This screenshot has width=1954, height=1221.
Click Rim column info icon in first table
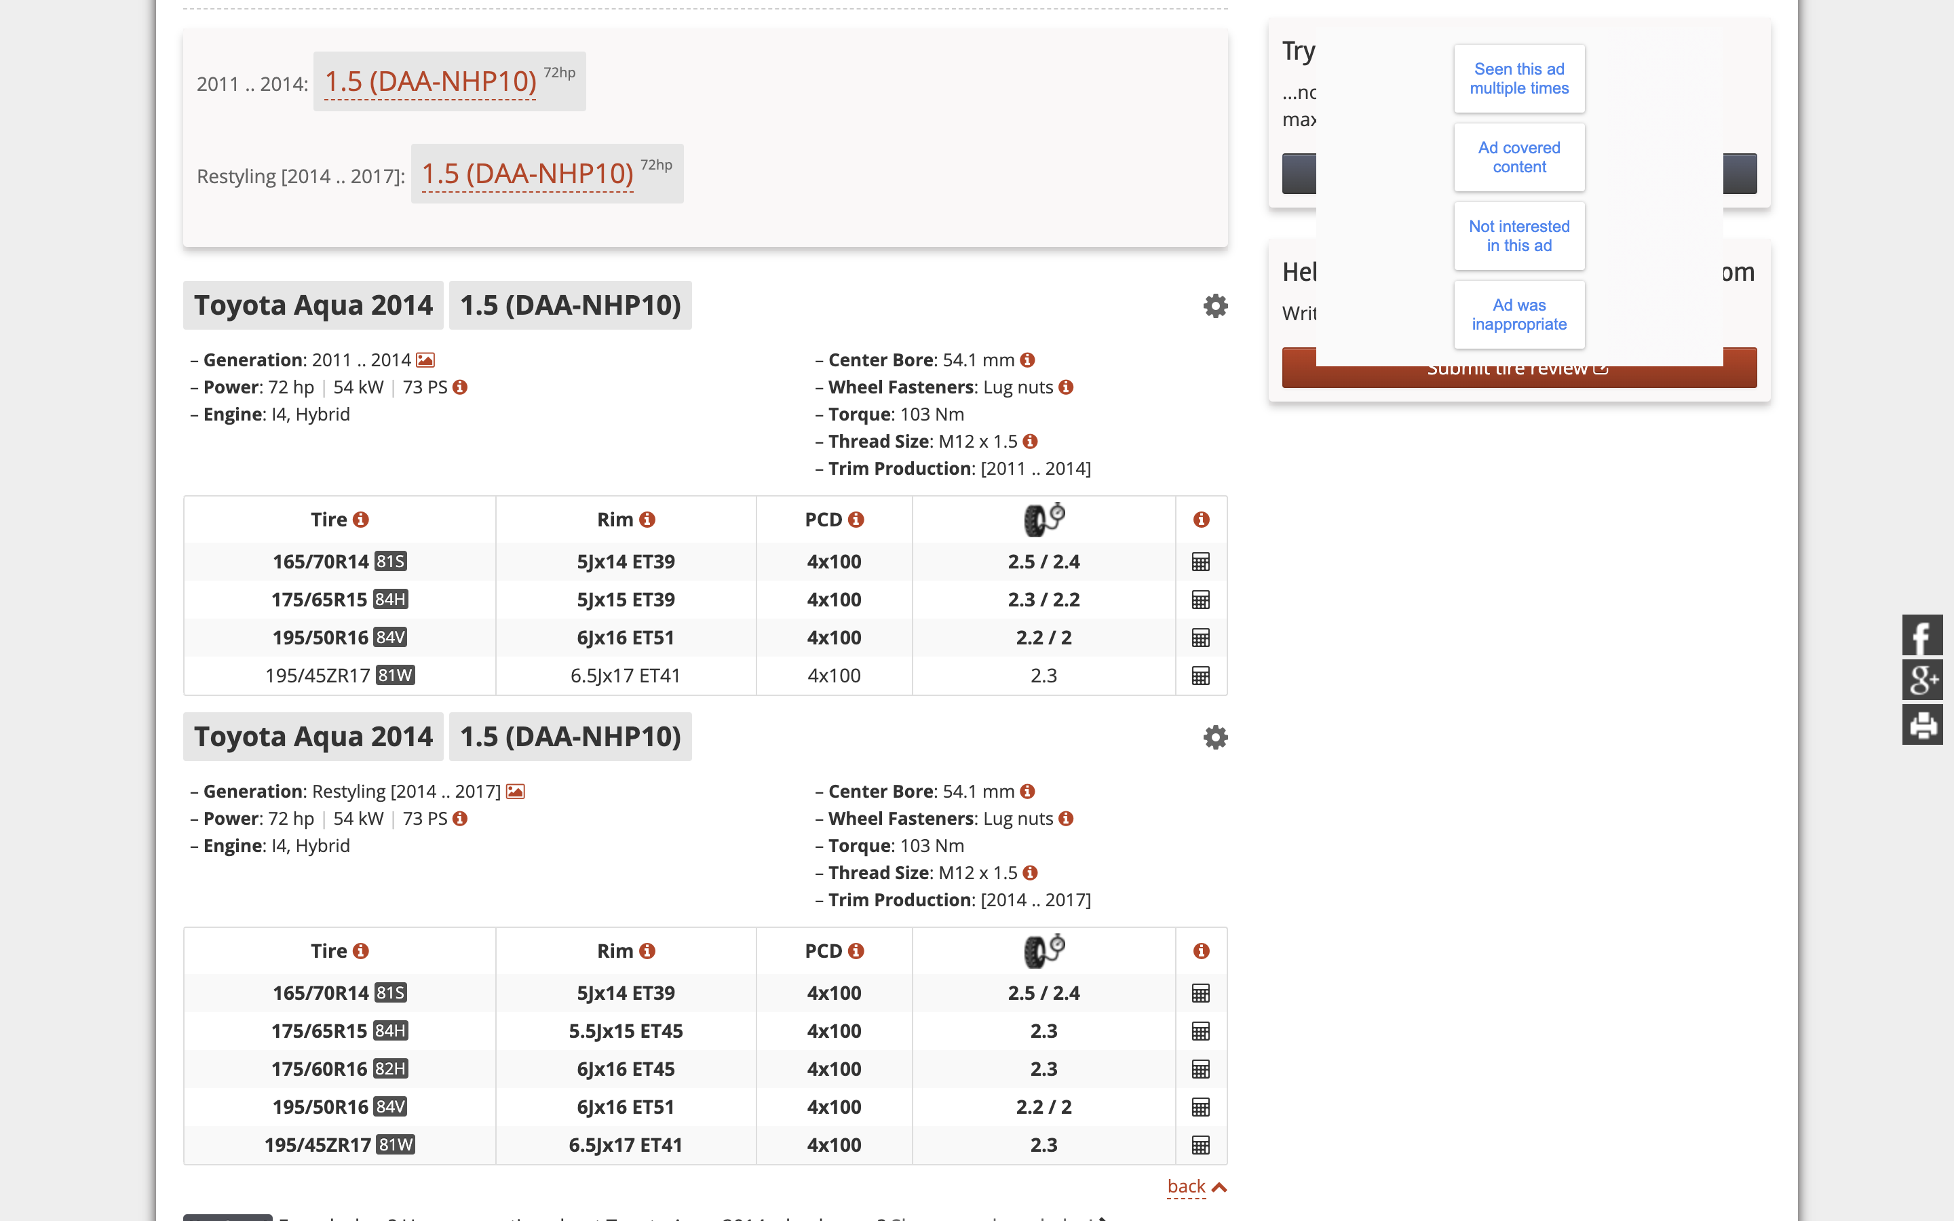point(647,520)
